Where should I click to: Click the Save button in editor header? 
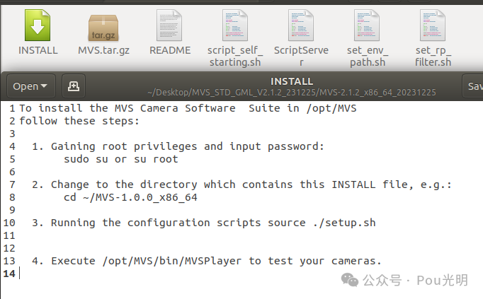(473, 86)
